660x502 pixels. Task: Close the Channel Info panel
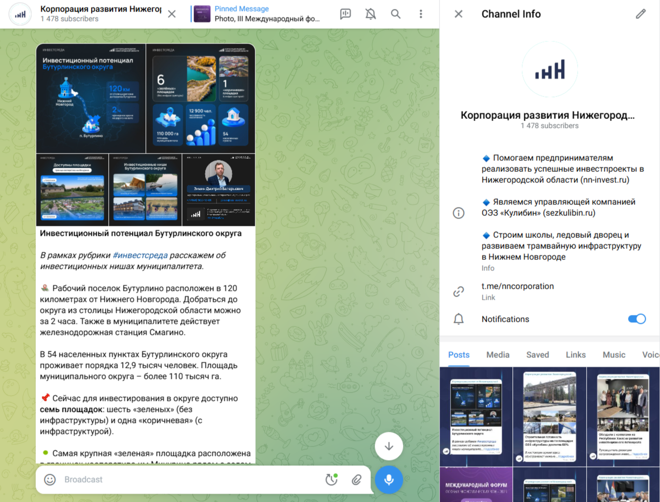458,14
